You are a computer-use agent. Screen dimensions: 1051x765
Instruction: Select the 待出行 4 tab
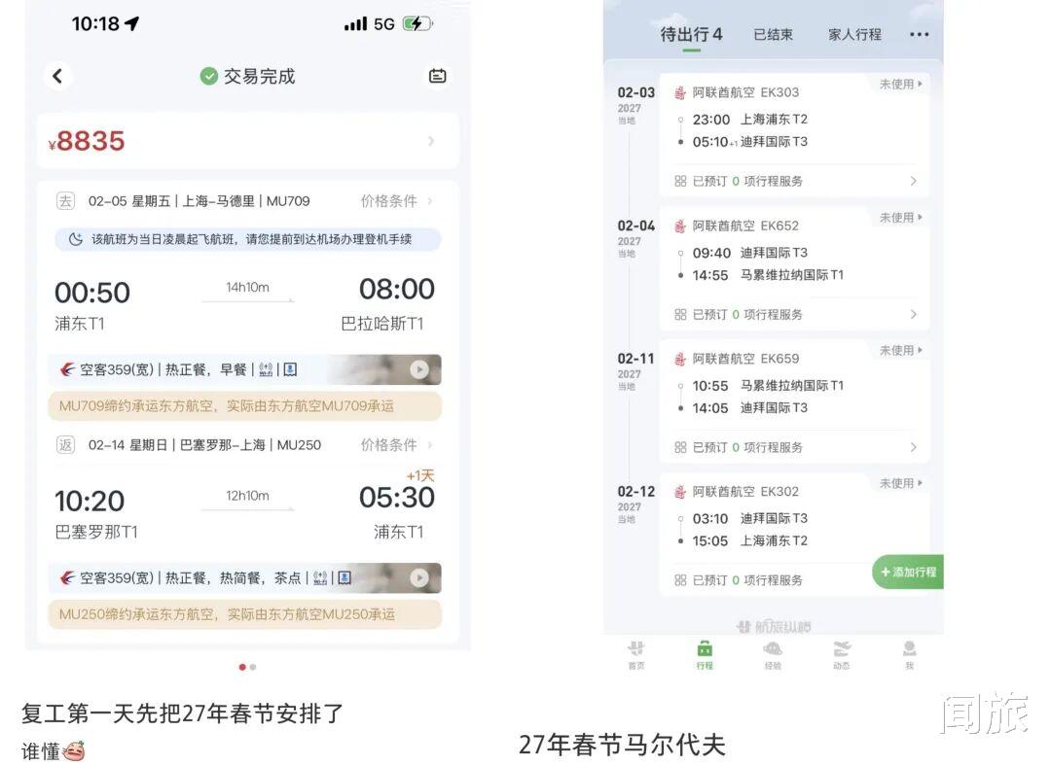pyautogui.click(x=691, y=35)
